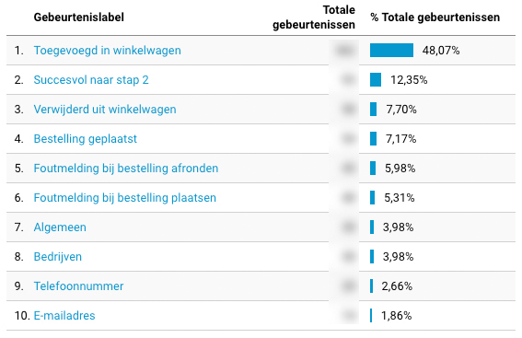
Task: Click the 7,70% bar for removed items
Action: 373,110
